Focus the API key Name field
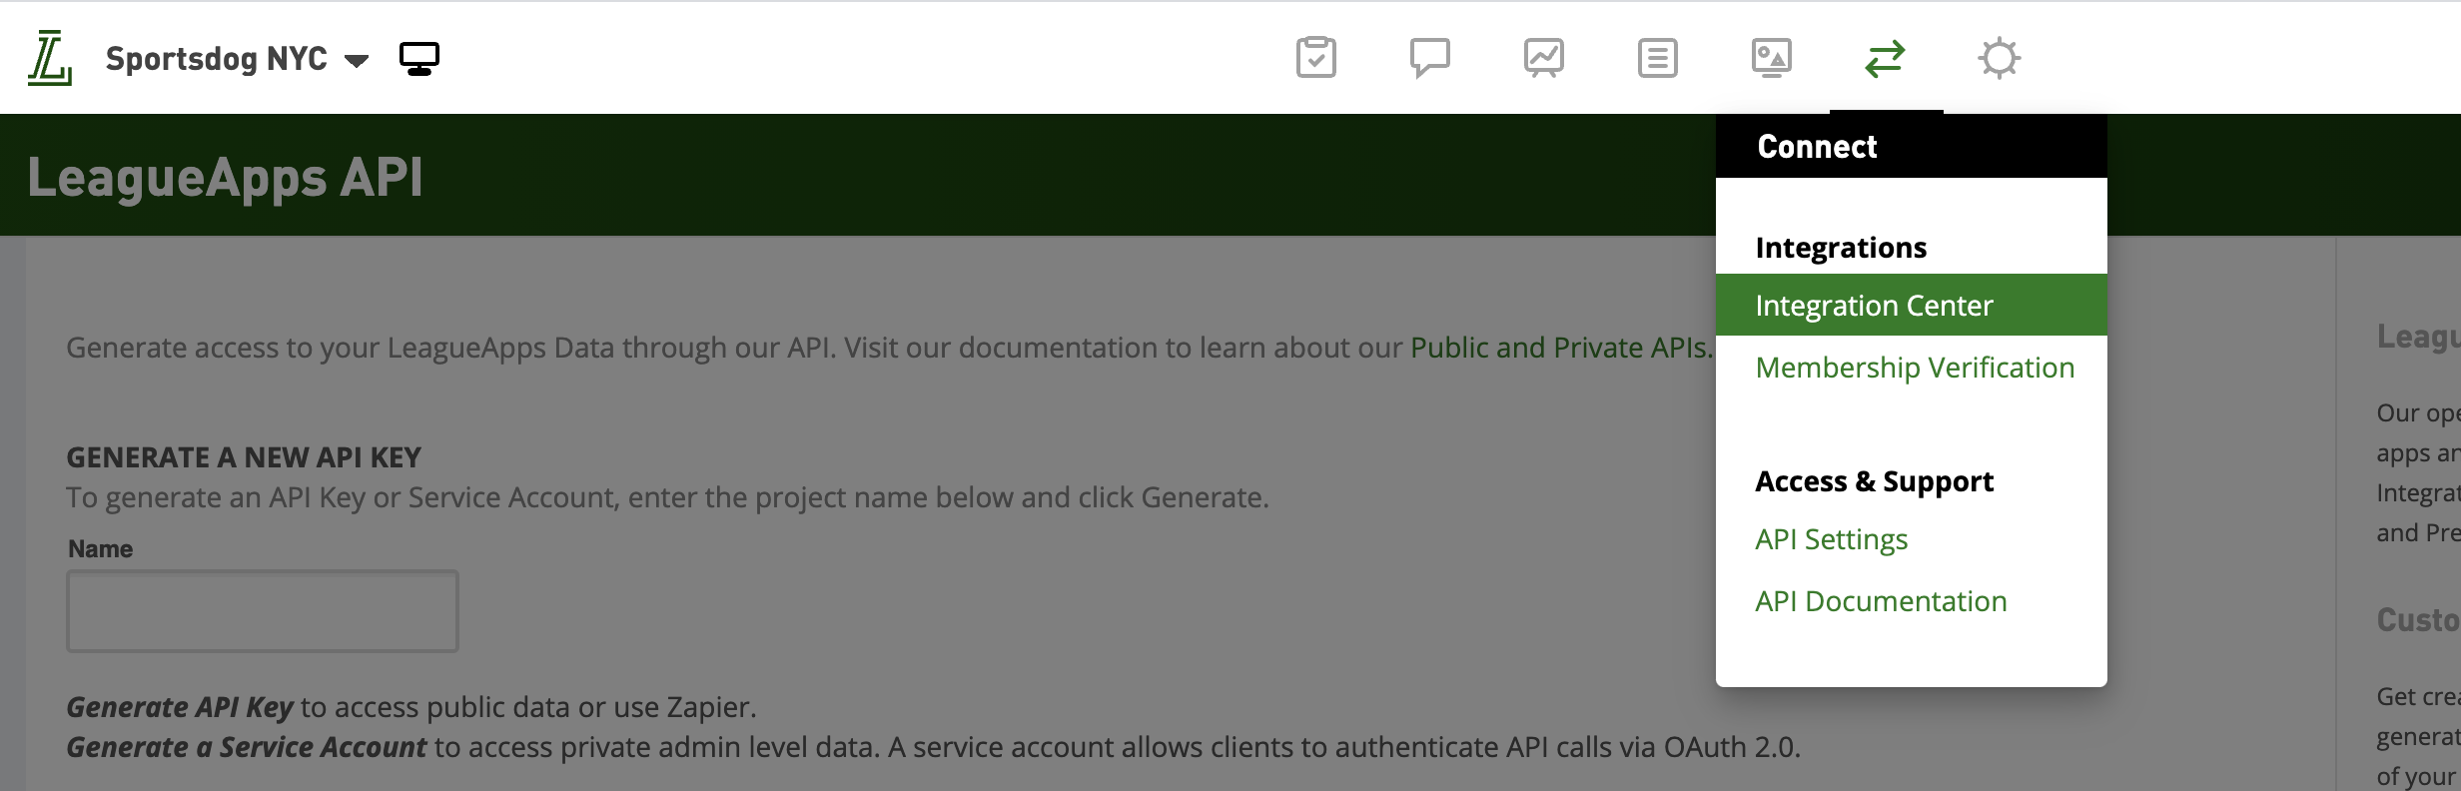 (263, 611)
